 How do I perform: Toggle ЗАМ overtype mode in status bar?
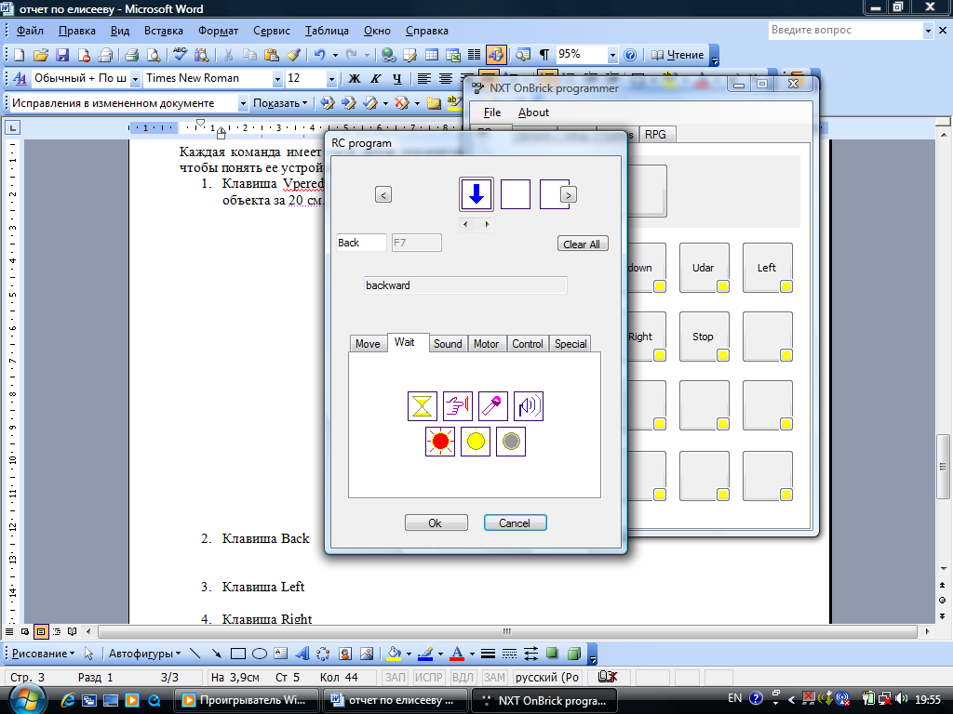pyautogui.click(x=494, y=678)
